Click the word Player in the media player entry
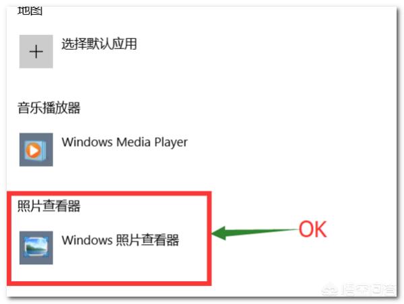404x304 pixels. pyautogui.click(x=171, y=143)
